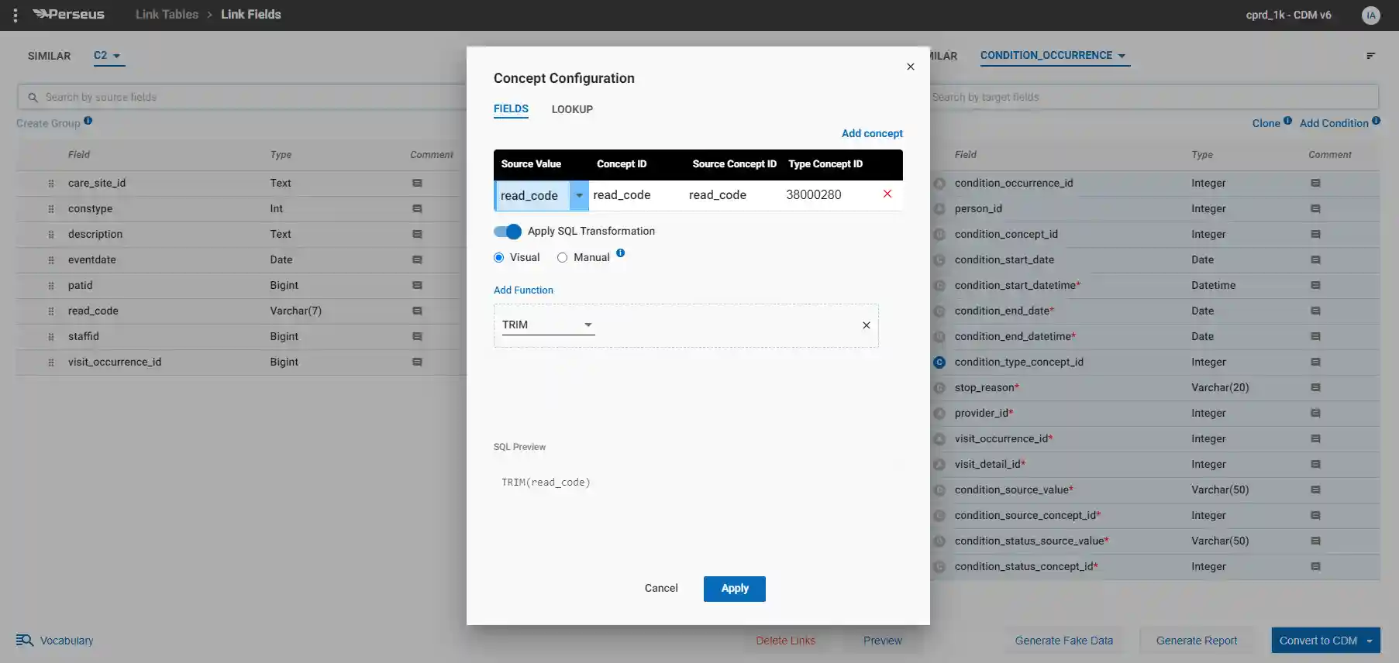This screenshot has height=663, width=1399.
Task: Click the three-dot menu icon beside Perseus logo
Action: [16, 15]
